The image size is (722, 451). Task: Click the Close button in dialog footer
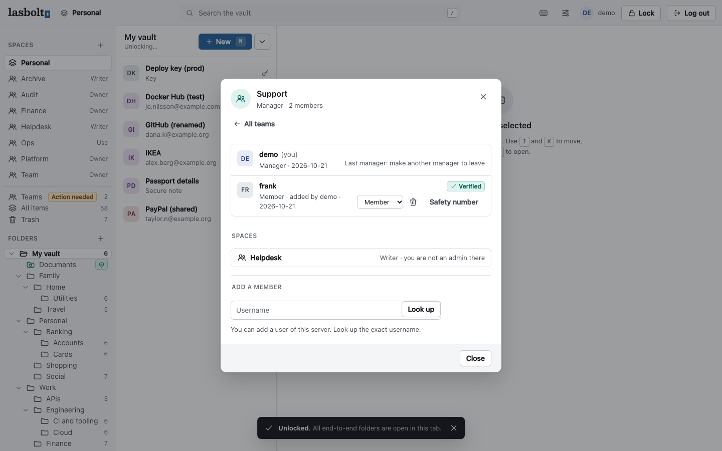click(475, 358)
